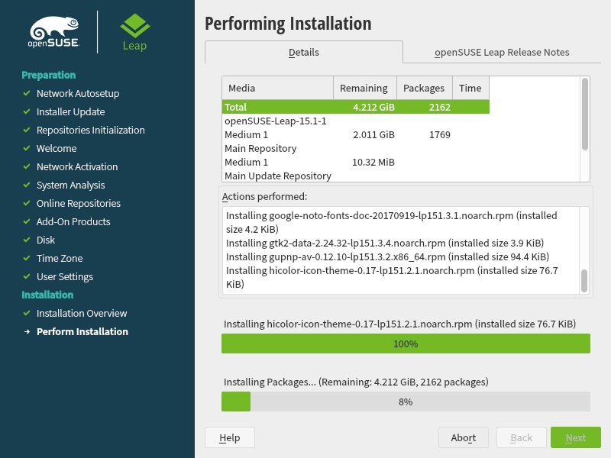Click the disabled Back button
The width and height of the screenshot is (611, 458).
522,437
